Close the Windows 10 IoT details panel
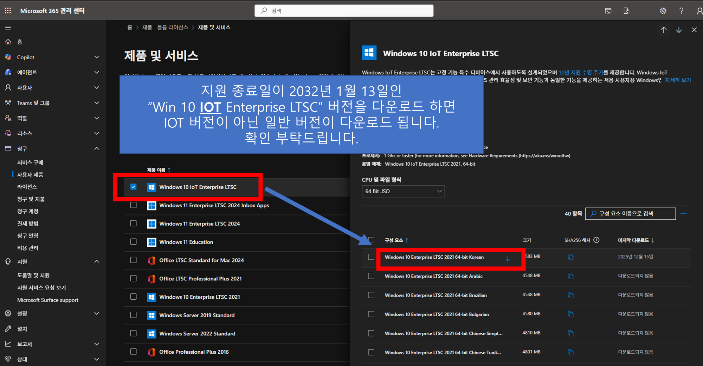The width and height of the screenshot is (703, 366). [x=694, y=30]
